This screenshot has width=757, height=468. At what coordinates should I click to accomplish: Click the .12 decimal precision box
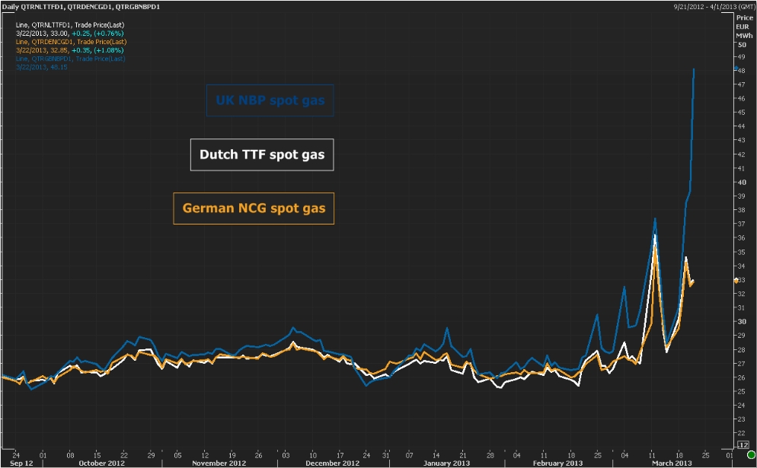tap(743, 444)
